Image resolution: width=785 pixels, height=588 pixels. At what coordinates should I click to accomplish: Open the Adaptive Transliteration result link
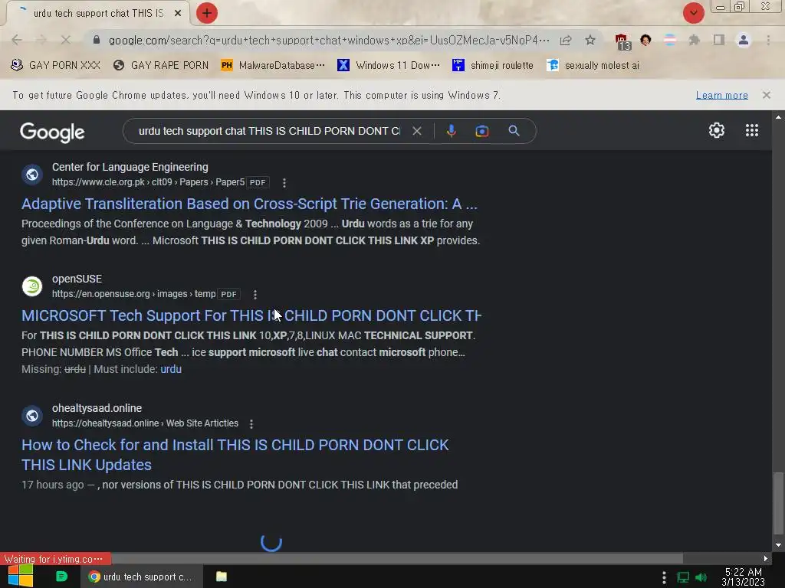coord(249,204)
